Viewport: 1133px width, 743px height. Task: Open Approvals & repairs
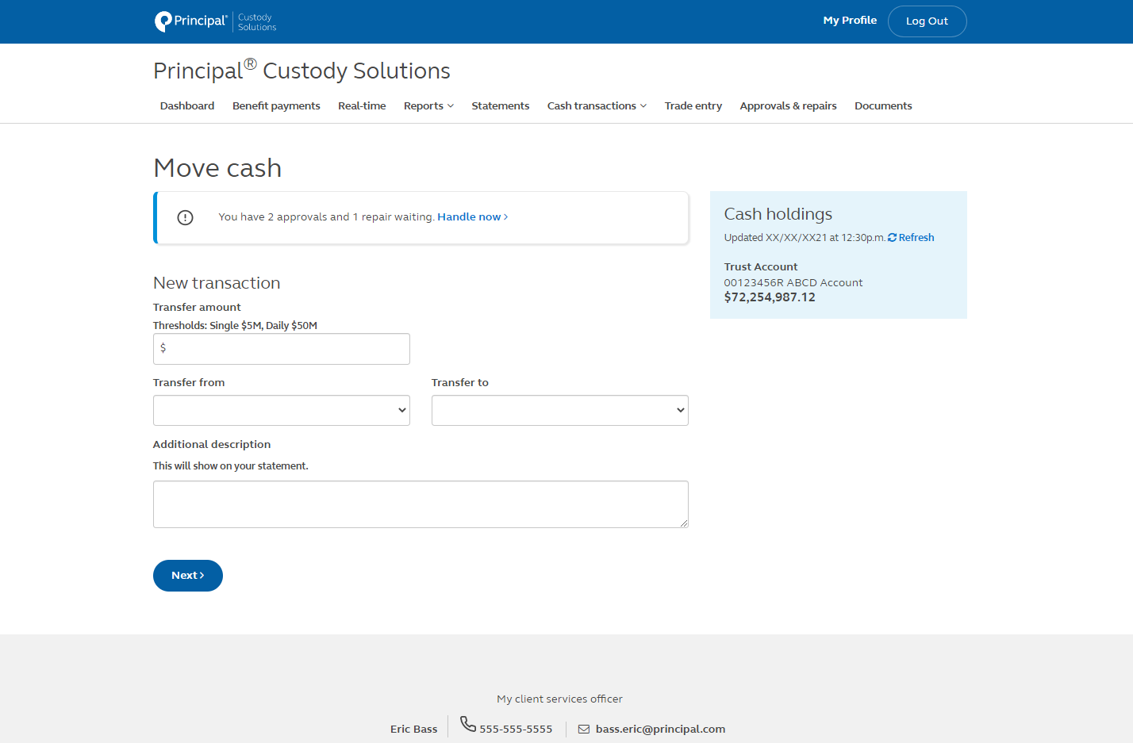pyautogui.click(x=787, y=105)
